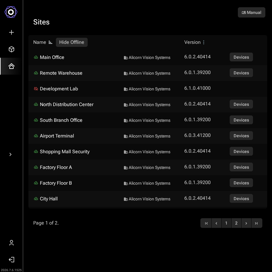Select the Shopping Mall Security site name
Image resolution: width=272 pixels, height=272 pixels.
pyautogui.click(x=65, y=152)
